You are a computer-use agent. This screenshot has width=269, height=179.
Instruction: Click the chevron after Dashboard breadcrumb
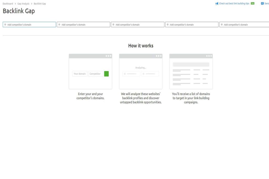15,4
